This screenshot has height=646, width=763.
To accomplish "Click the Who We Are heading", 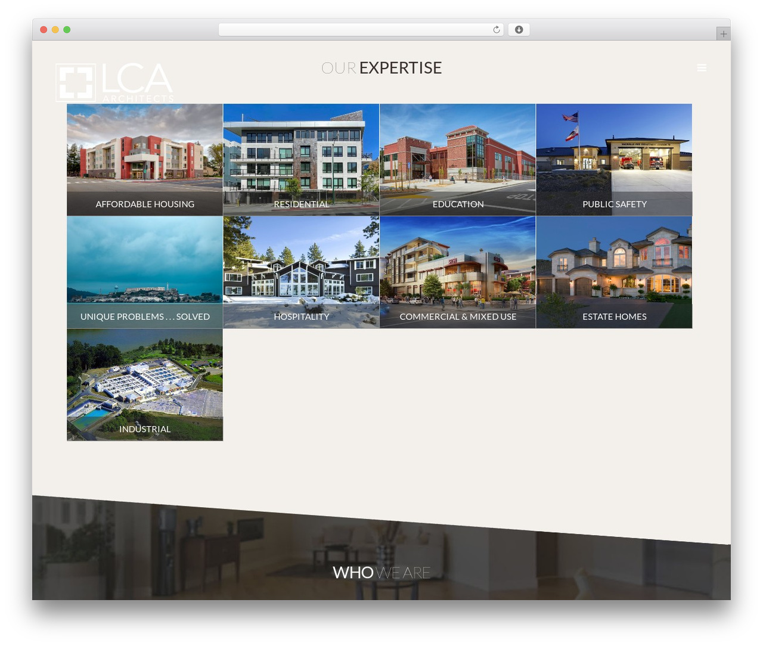I will pyautogui.click(x=381, y=573).
